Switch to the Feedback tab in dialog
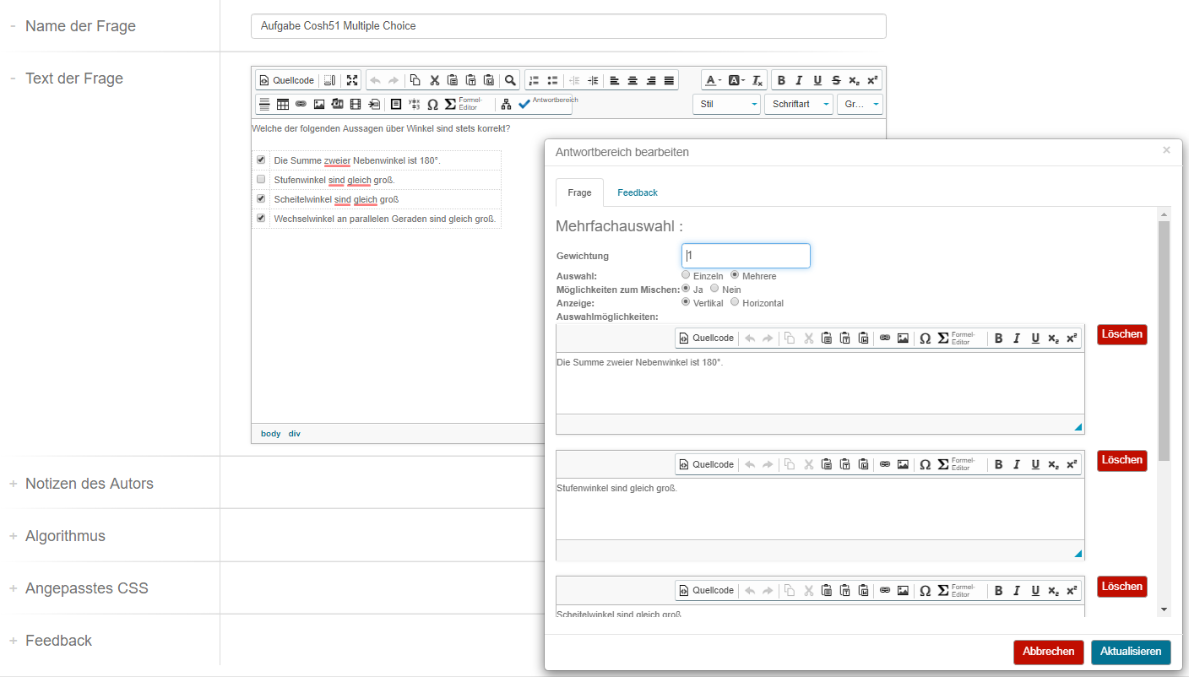The width and height of the screenshot is (1189, 677). pos(637,192)
